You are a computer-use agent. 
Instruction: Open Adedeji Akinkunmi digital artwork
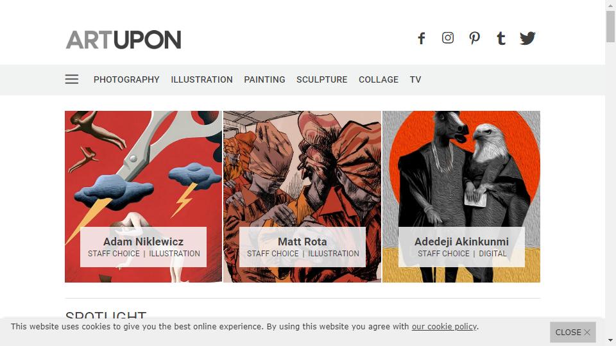coord(461,197)
